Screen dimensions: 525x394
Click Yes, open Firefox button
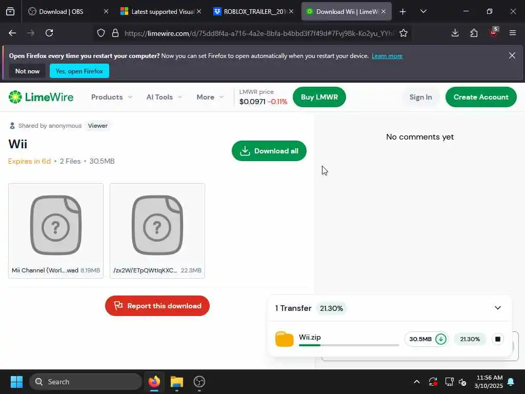click(x=79, y=71)
